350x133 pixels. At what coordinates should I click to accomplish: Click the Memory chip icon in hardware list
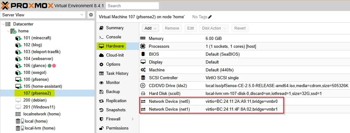143,38
